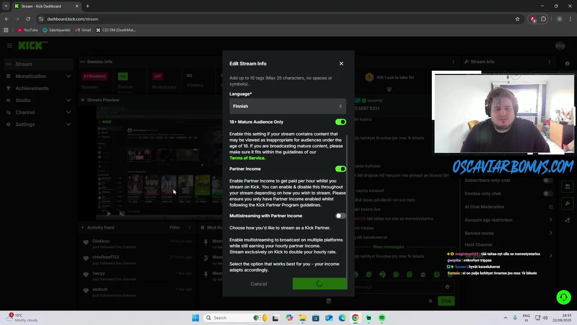Image resolution: width=577 pixels, height=325 pixels.
Task: Unmute the Stream Preview audio
Action: pos(122,214)
